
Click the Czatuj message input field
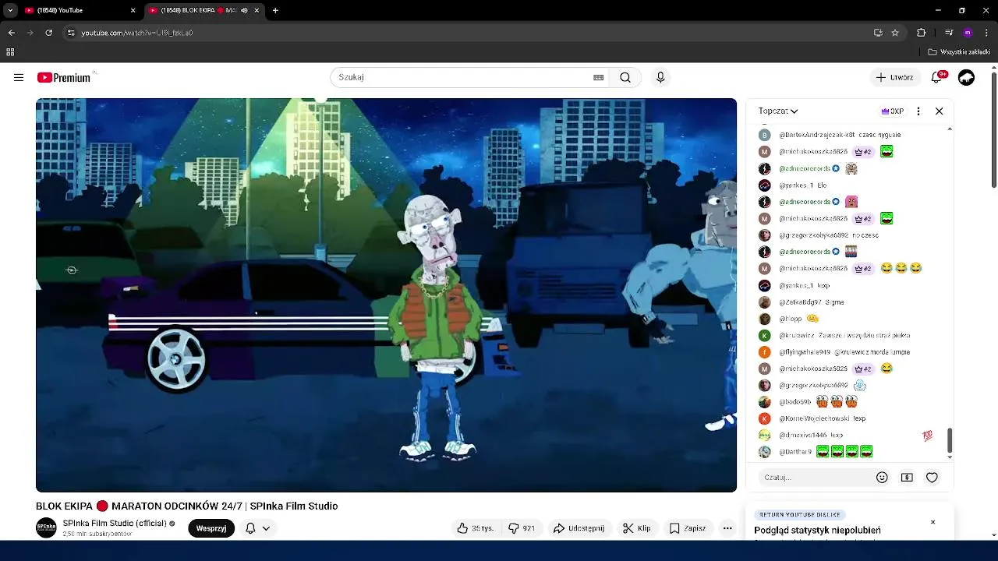[x=814, y=477]
